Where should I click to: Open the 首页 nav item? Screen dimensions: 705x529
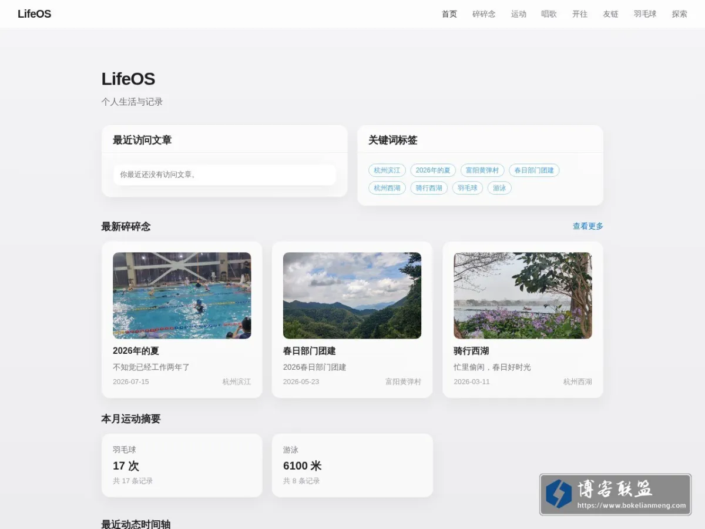coord(449,14)
